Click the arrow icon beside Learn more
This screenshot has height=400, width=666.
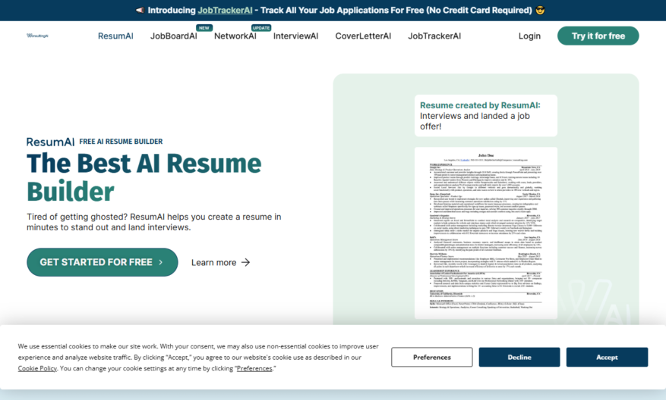[245, 262]
